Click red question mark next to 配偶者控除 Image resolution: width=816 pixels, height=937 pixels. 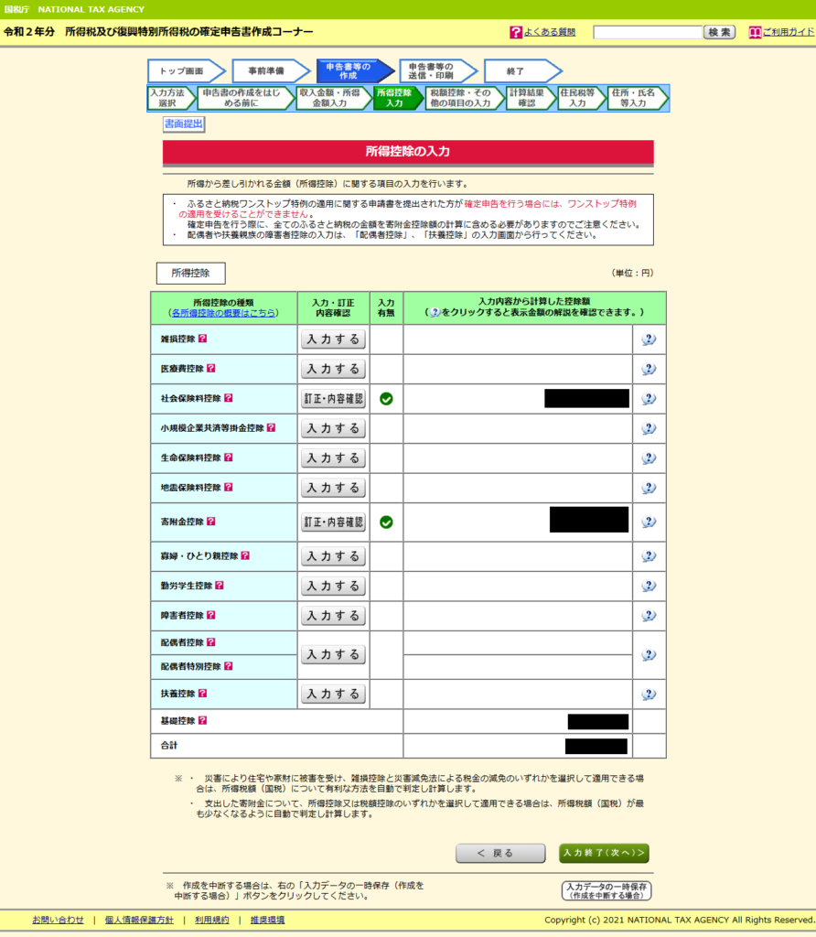[211, 642]
